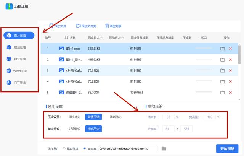Select 自定义 save option
This screenshot has height=156, width=244.
90,149
